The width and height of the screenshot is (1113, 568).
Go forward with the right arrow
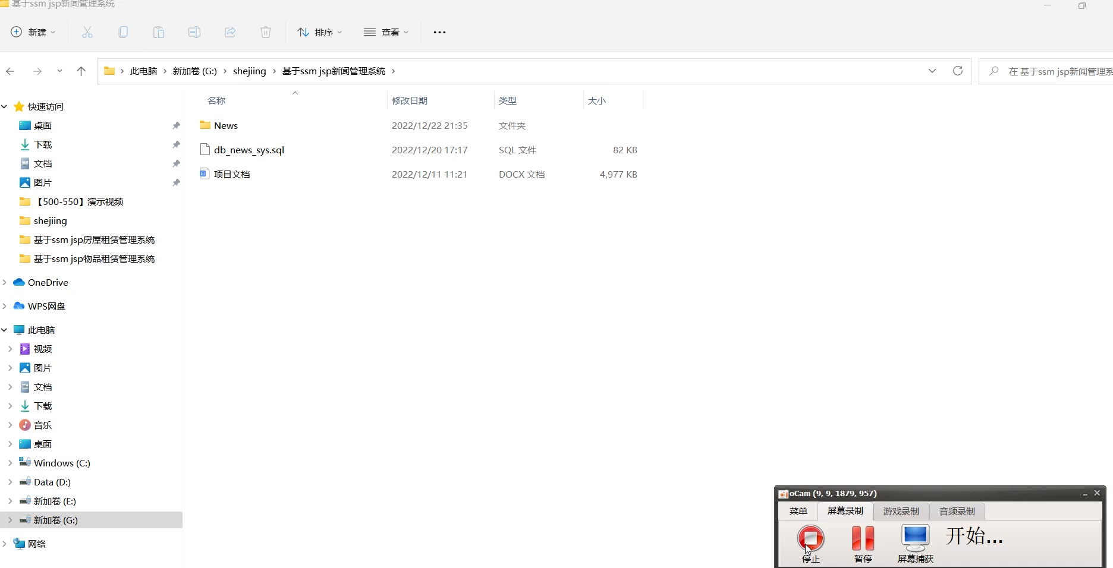pyautogui.click(x=37, y=71)
